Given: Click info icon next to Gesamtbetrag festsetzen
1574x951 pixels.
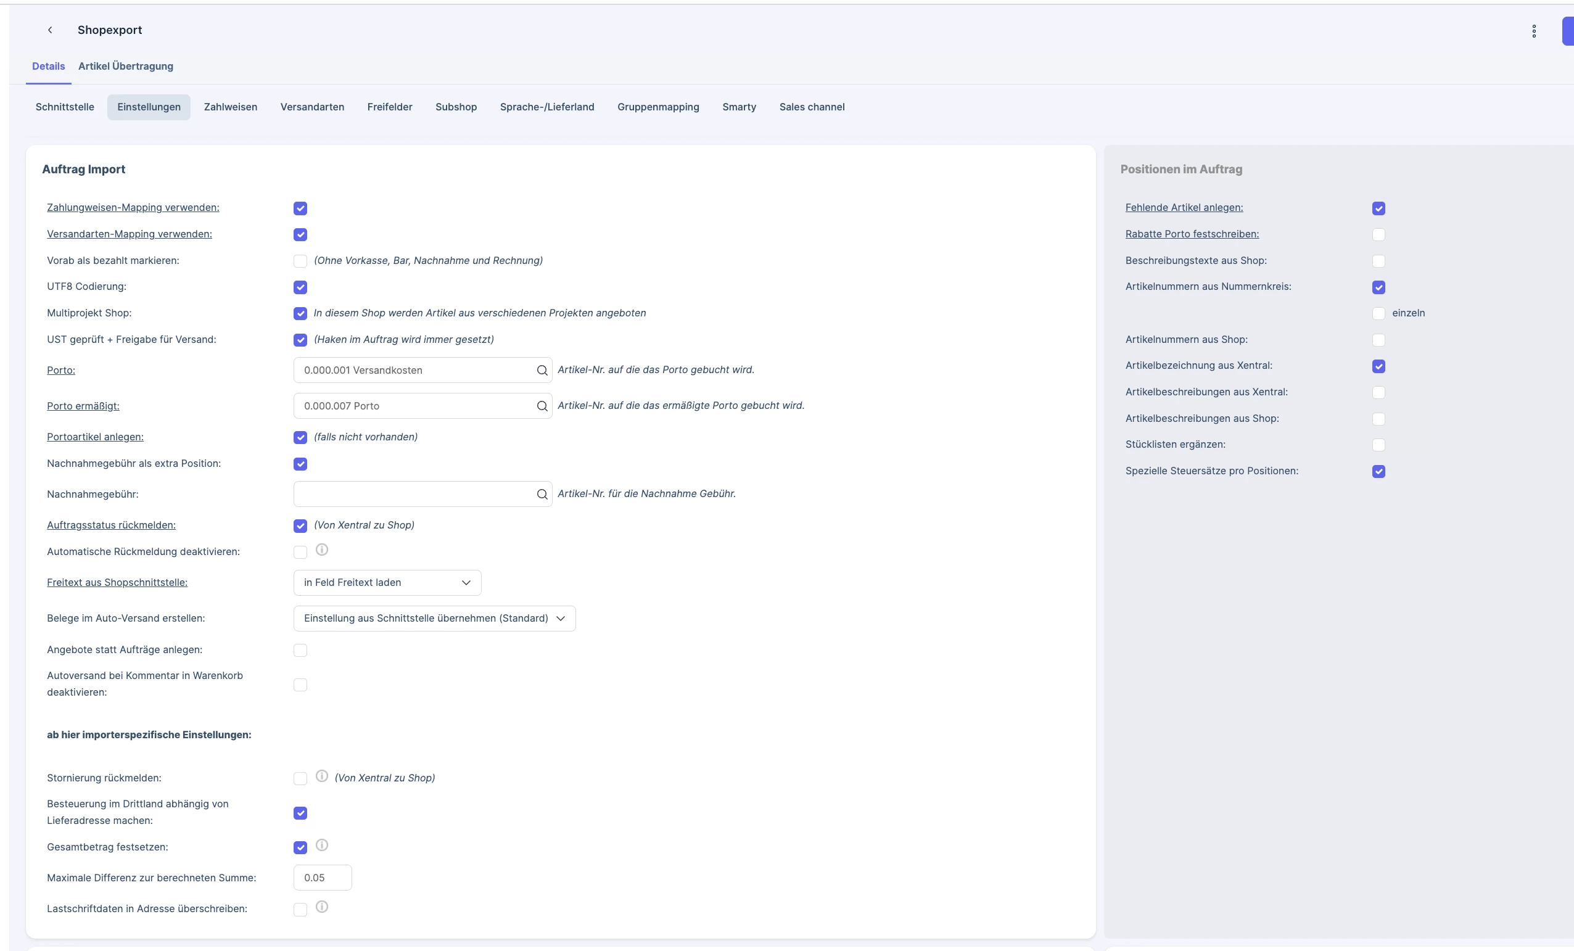Looking at the screenshot, I should tap(322, 845).
